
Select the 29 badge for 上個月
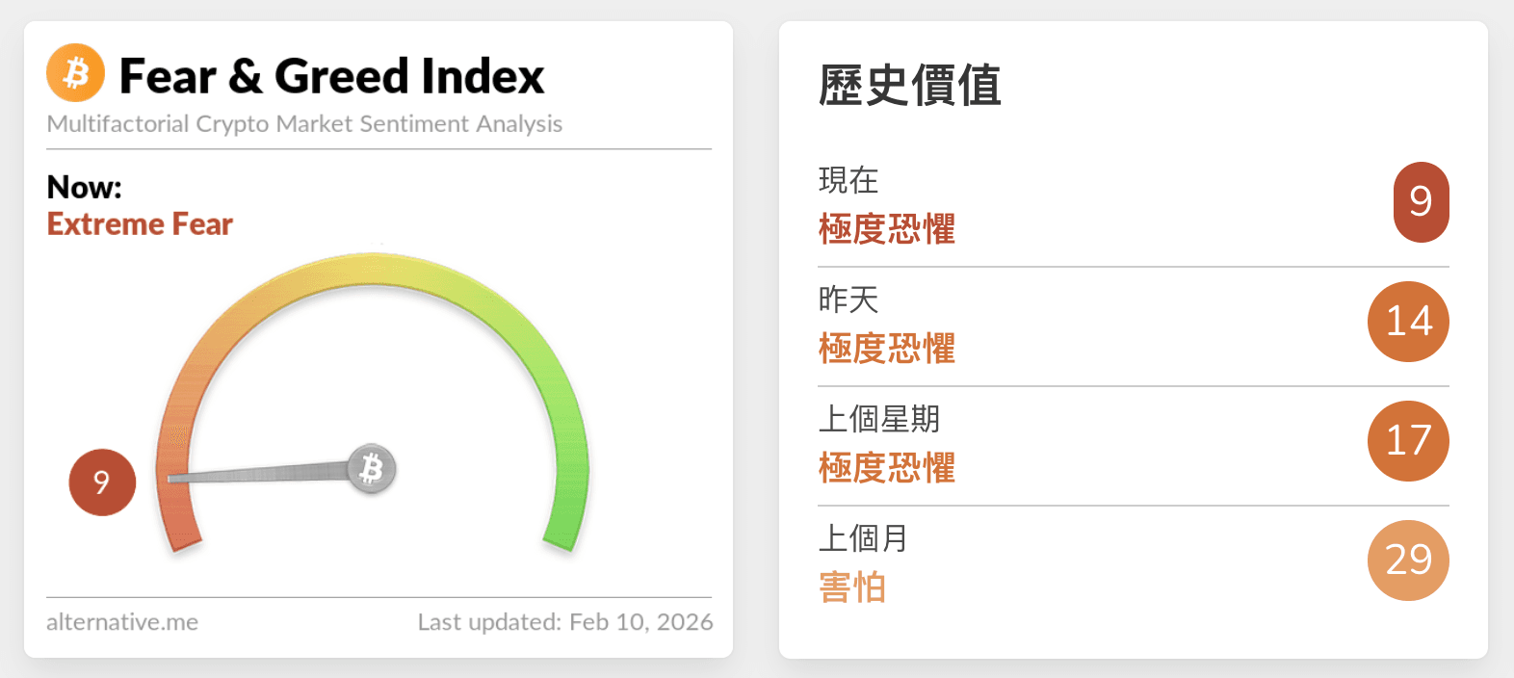point(1408,561)
